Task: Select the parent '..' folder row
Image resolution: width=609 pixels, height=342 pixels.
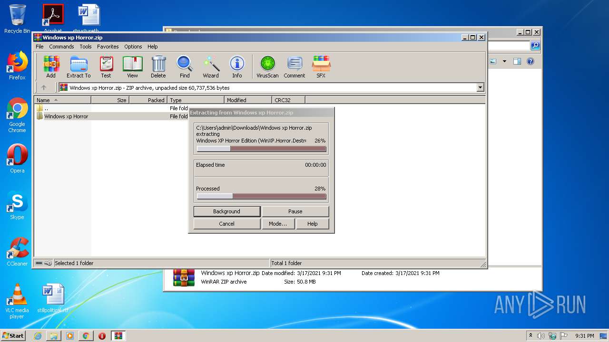Action: [112, 108]
